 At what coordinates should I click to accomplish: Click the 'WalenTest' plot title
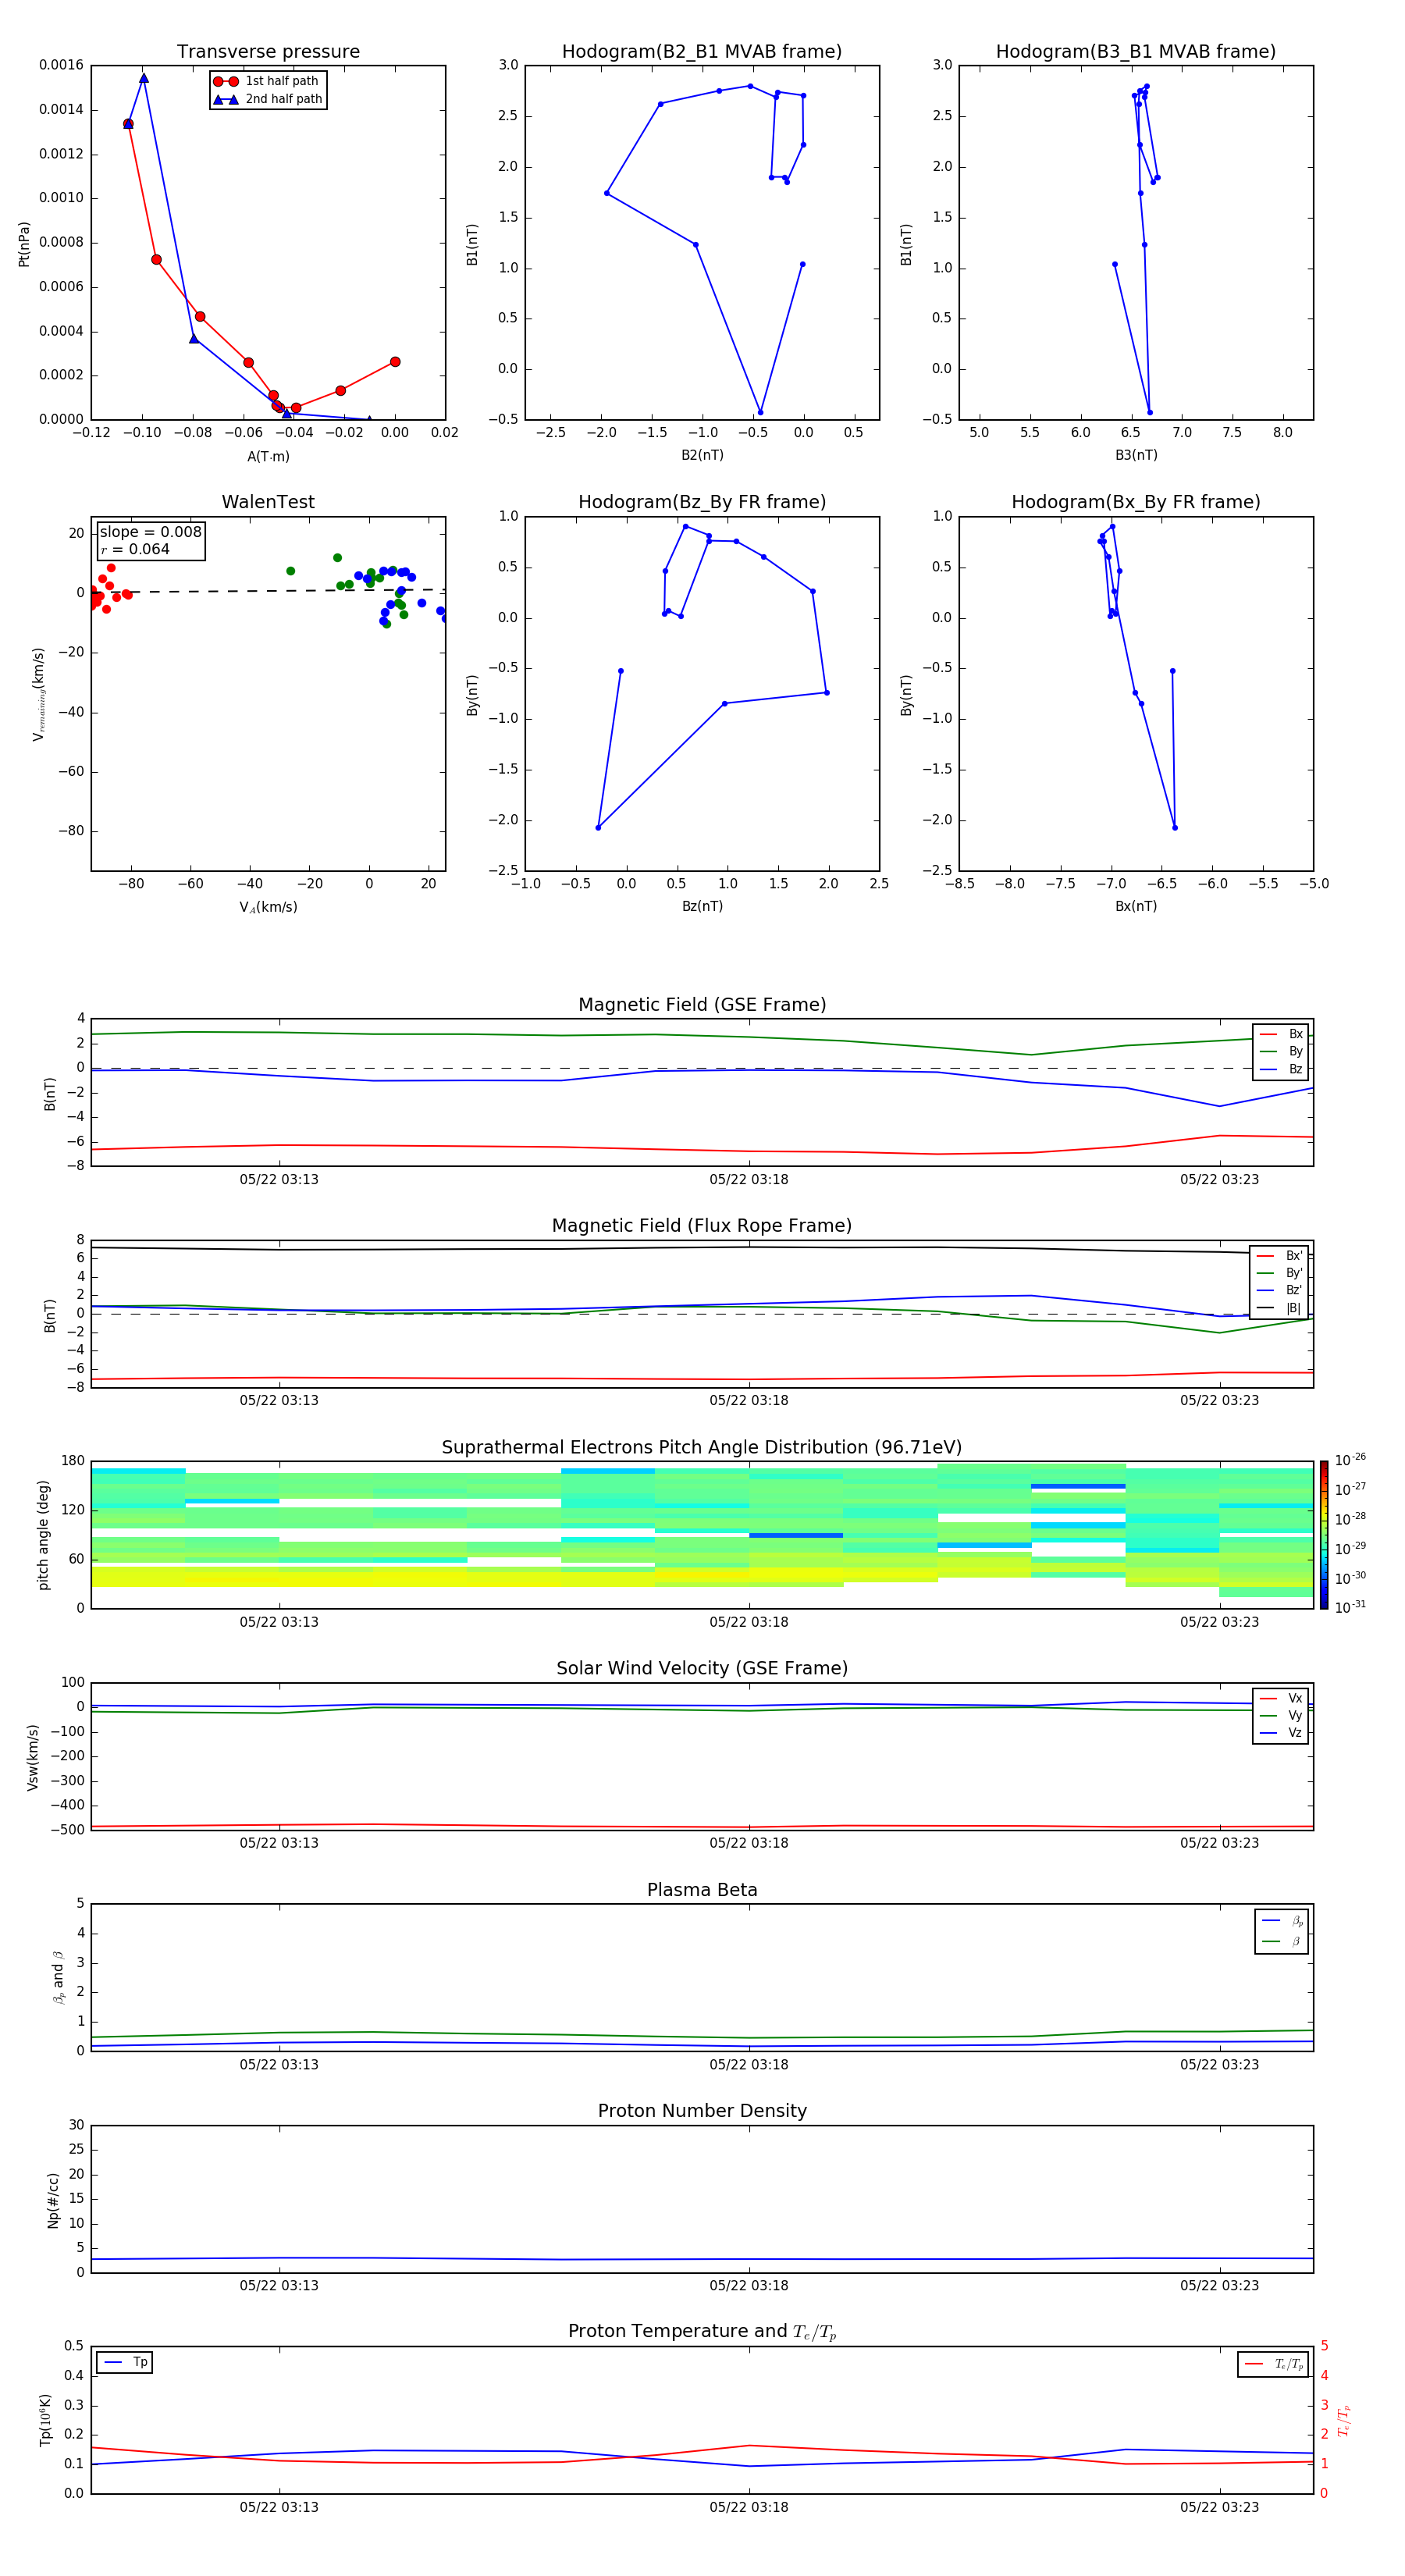click(x=268, y=502)
